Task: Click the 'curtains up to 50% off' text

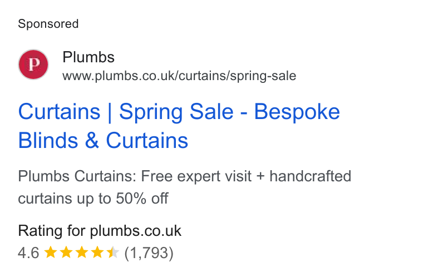Action: (x=93, y=199)
